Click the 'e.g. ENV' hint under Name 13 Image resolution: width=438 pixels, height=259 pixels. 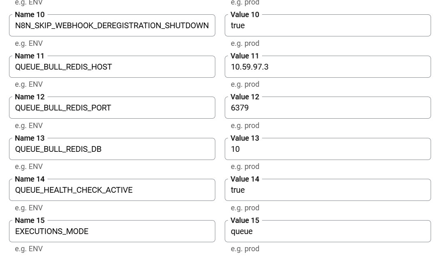(x=29, y=167)
